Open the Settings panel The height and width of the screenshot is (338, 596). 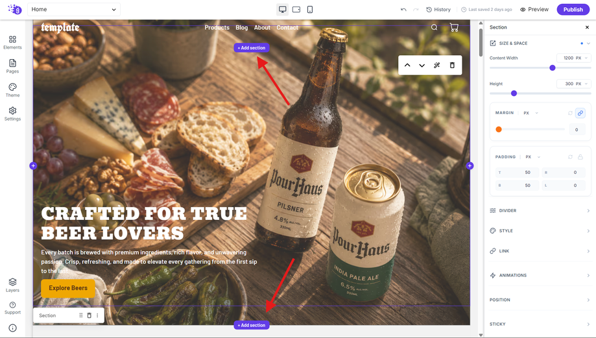pyautogui.click(x=12, y=114)
